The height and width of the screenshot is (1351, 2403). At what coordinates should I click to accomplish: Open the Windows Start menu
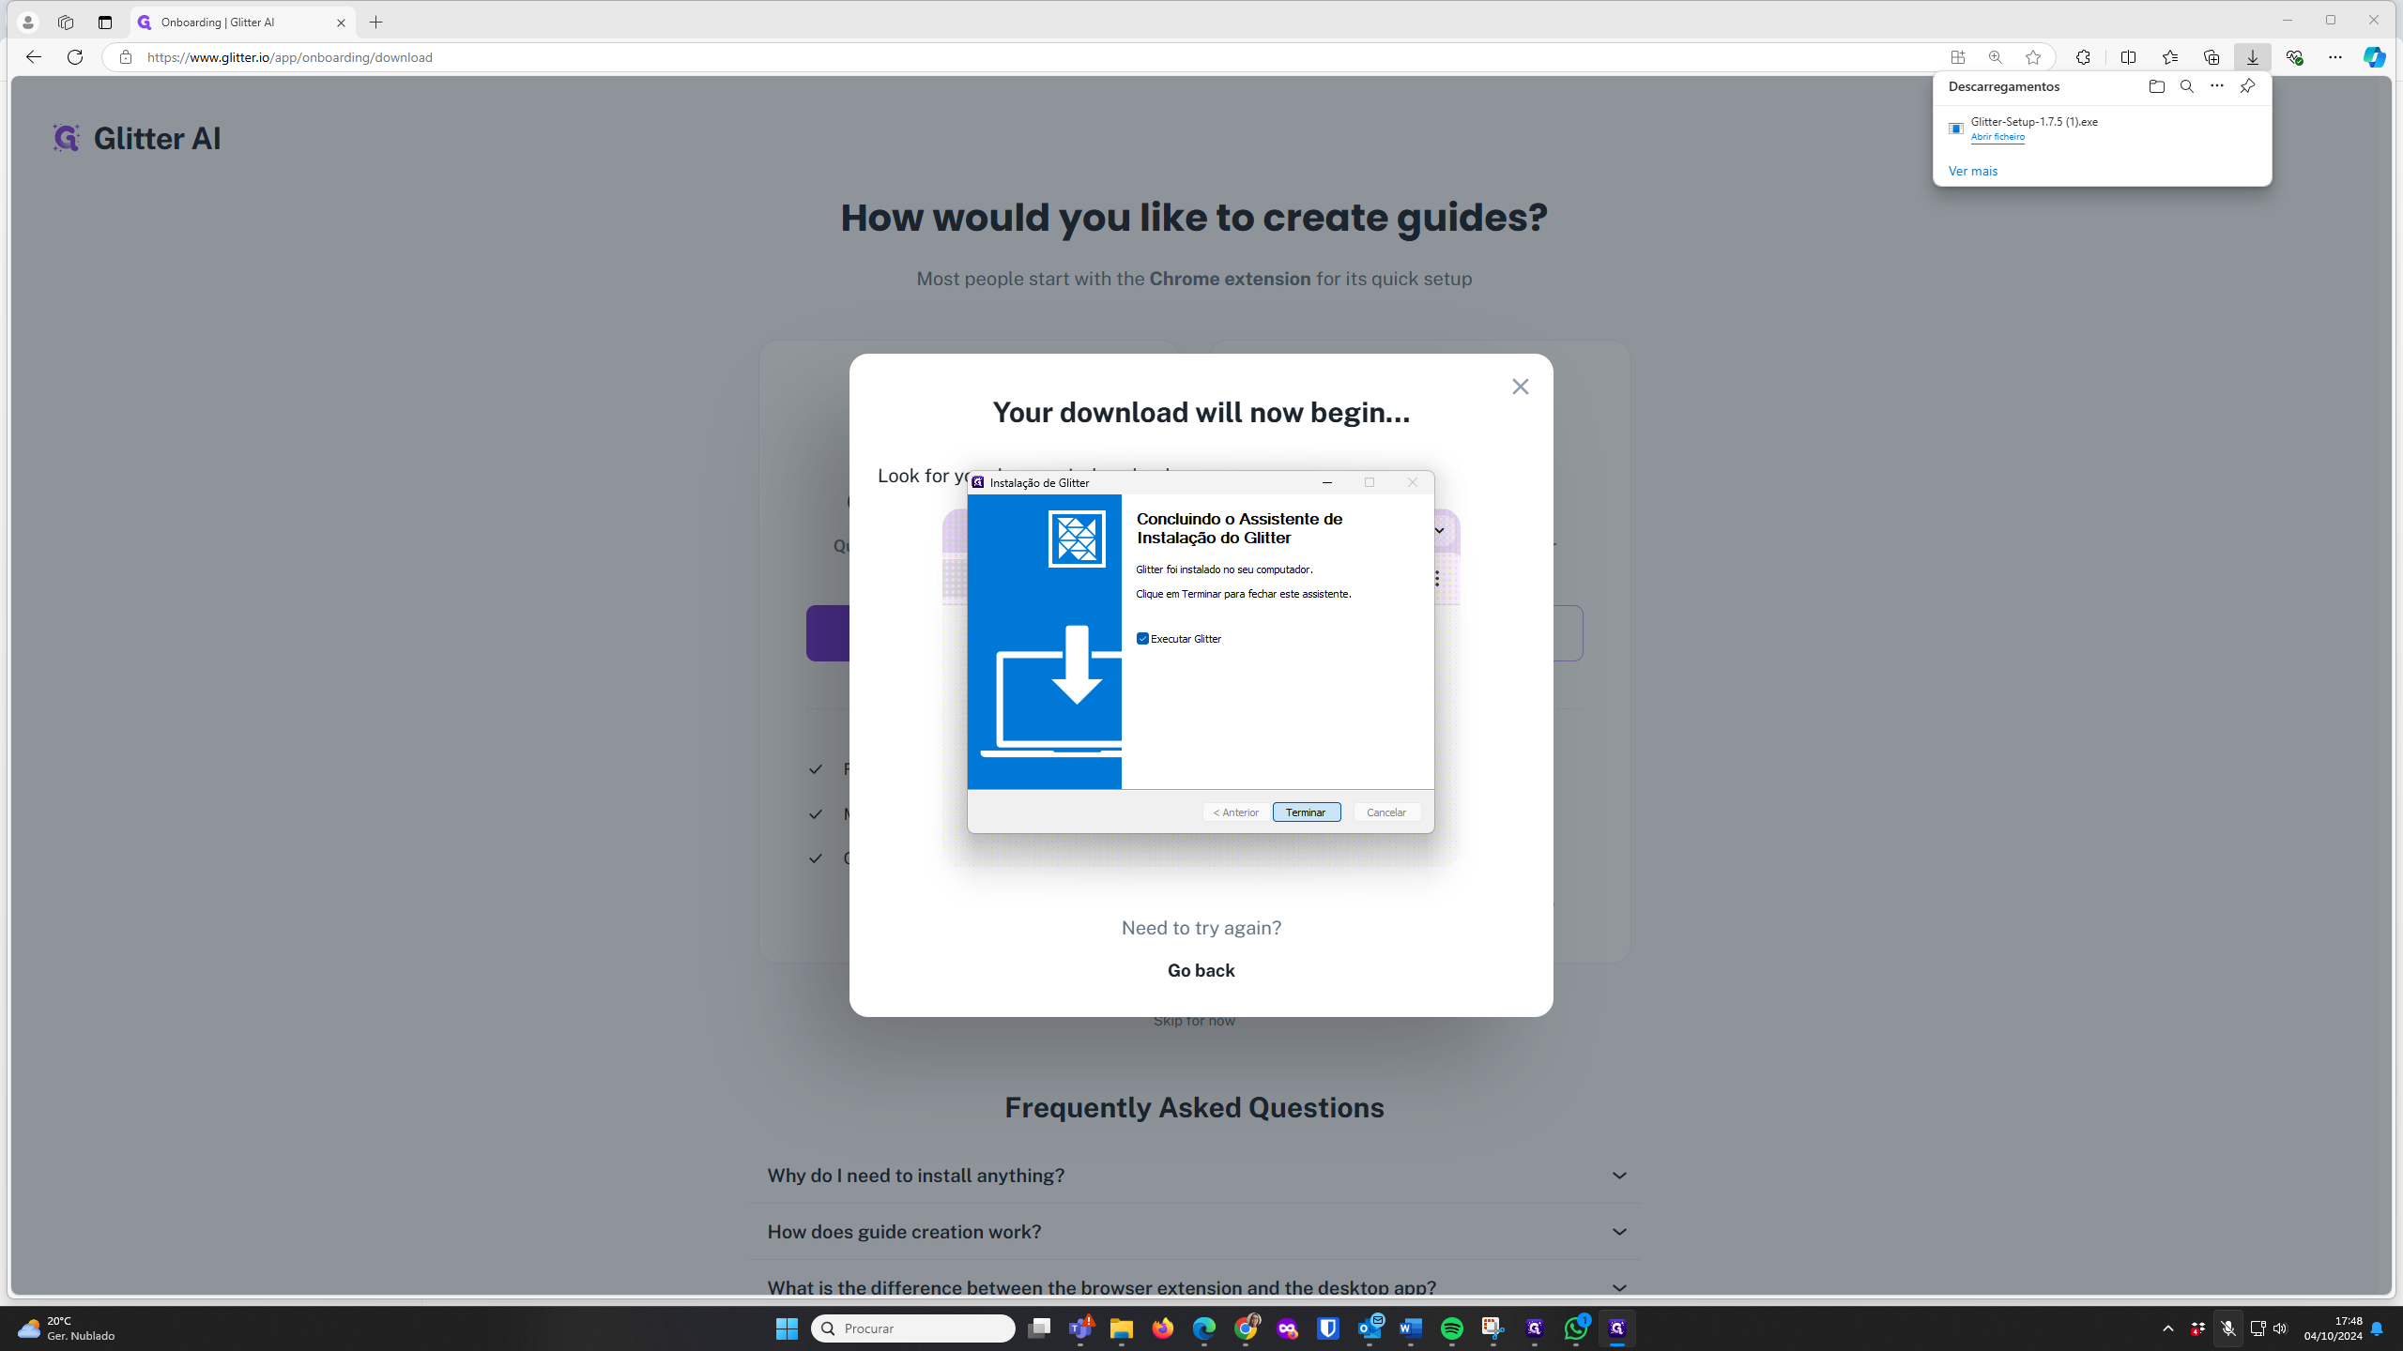pos(787,1328)
